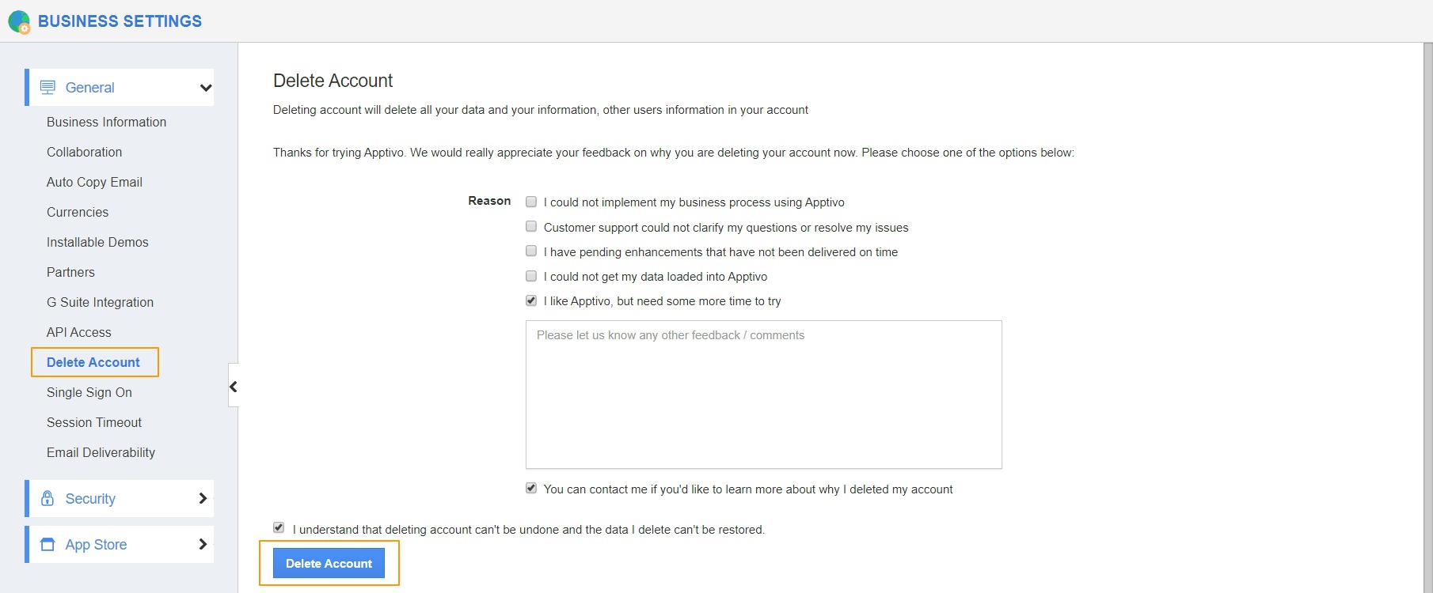Go to Single Sign On settings
This screenshot has height=593, width=1433.
[x=89, y=392]
